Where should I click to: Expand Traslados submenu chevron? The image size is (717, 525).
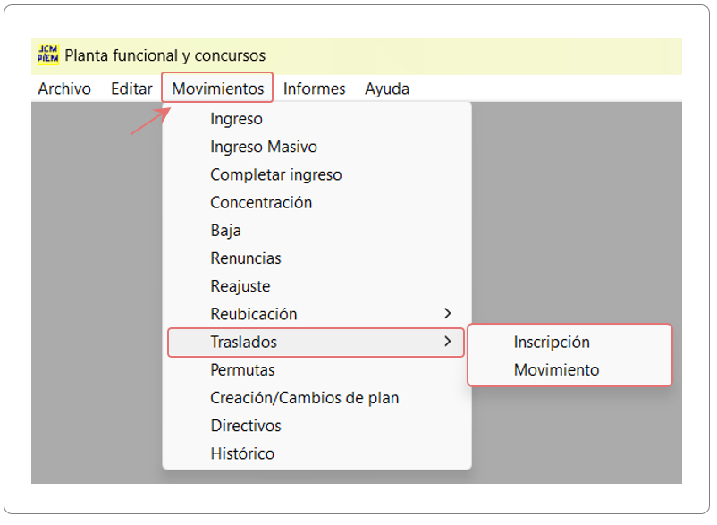[x=448, y=341]
